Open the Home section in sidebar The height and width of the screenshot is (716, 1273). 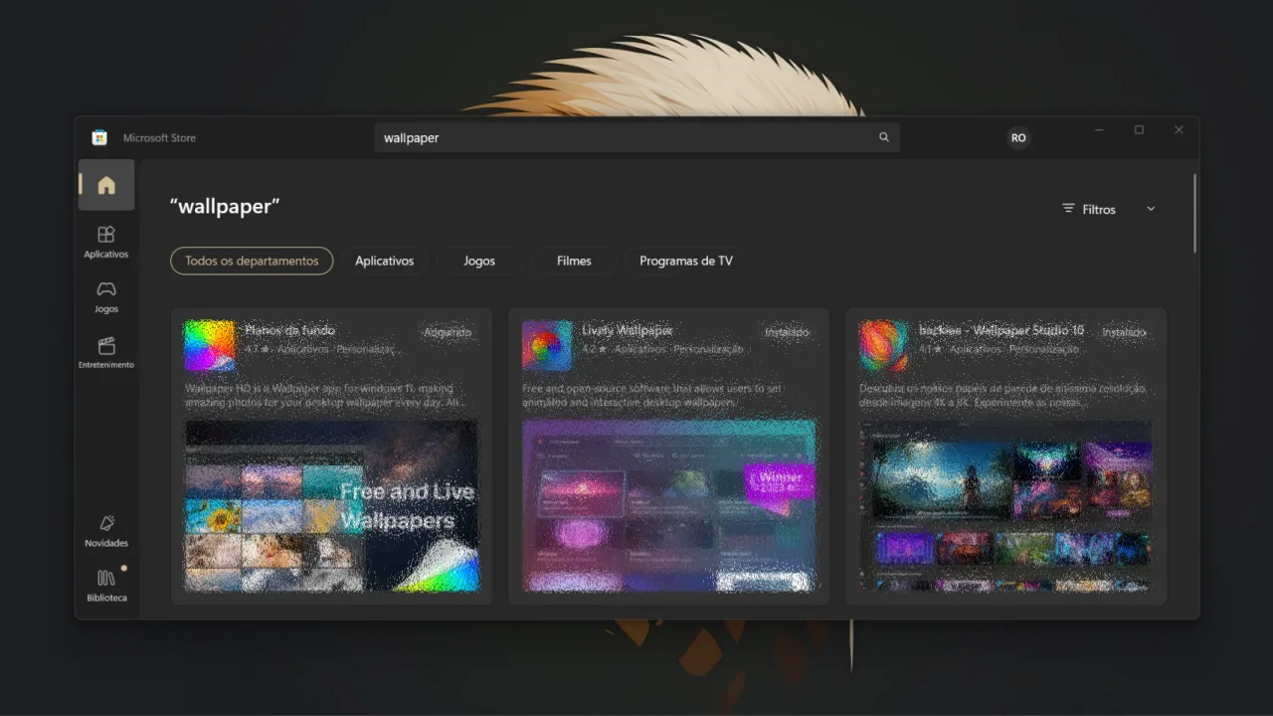tap(106, 185)
